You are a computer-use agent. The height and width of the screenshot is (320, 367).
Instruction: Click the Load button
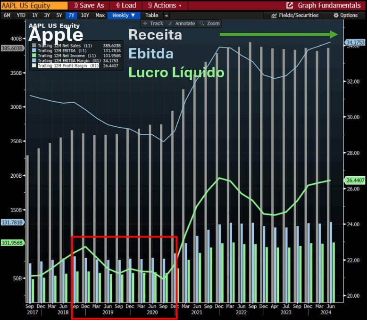point(126,5)
